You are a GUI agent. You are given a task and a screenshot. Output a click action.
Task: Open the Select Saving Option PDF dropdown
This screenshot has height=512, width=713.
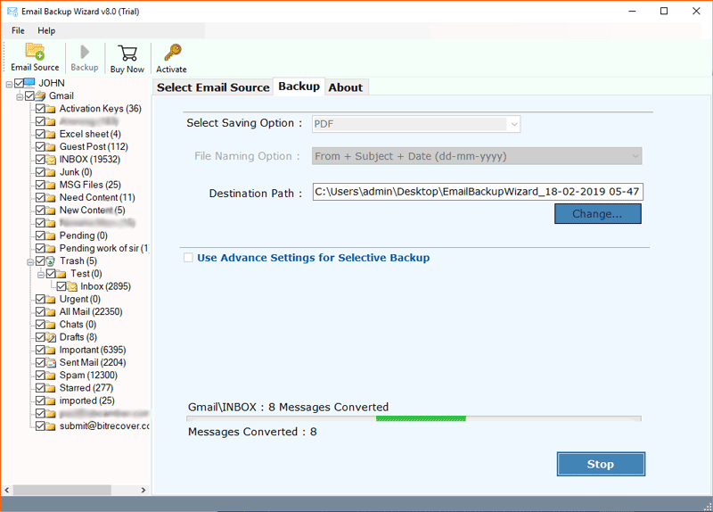(416, 124)
